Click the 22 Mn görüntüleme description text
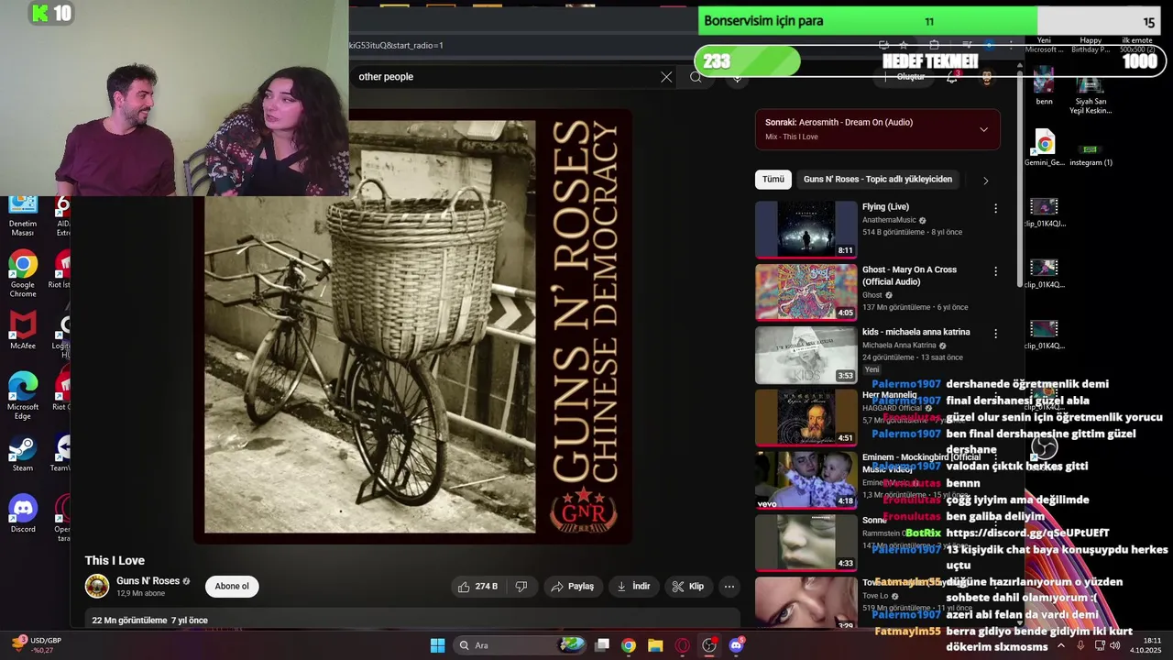The image size is (1173, 660). point(150,621)
